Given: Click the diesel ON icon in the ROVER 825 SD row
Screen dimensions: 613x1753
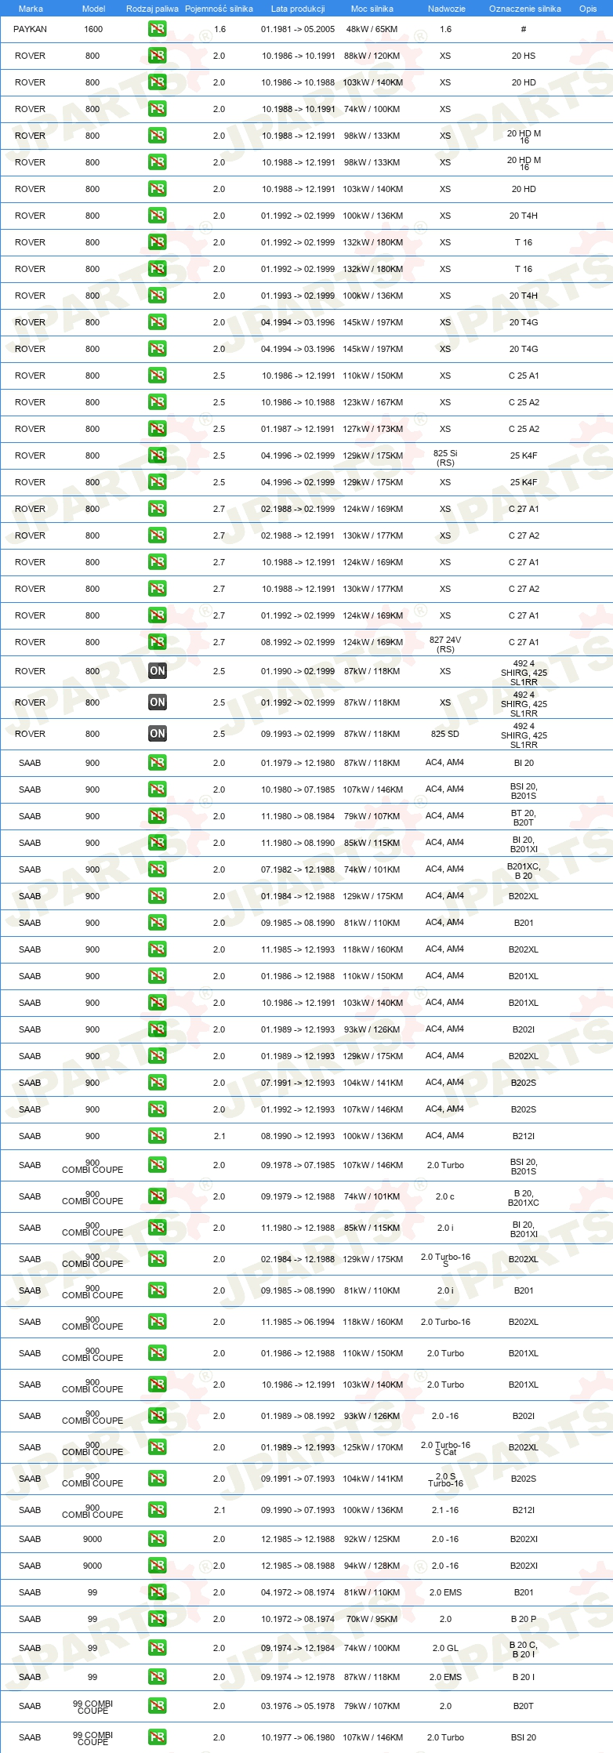Looking at the screenshot, I should coord(158,734).
